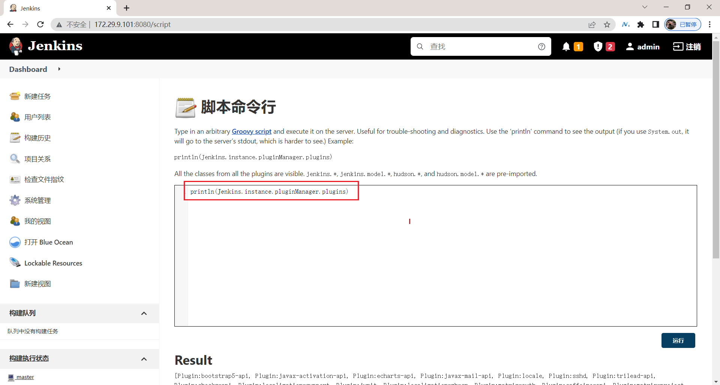Viewport: 720px width, 385px height.
Task: Open the notifications bell icon
Action: 566,46
